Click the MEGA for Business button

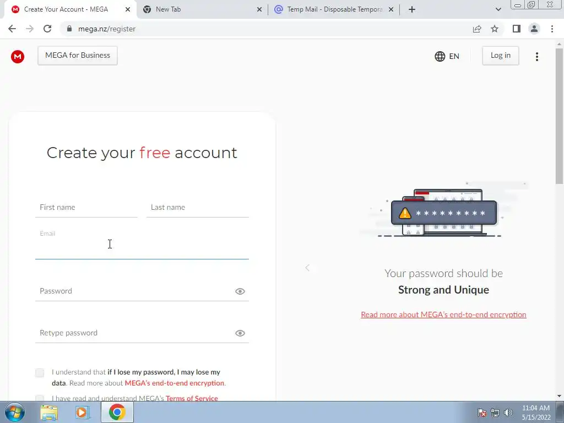point(78,56)
